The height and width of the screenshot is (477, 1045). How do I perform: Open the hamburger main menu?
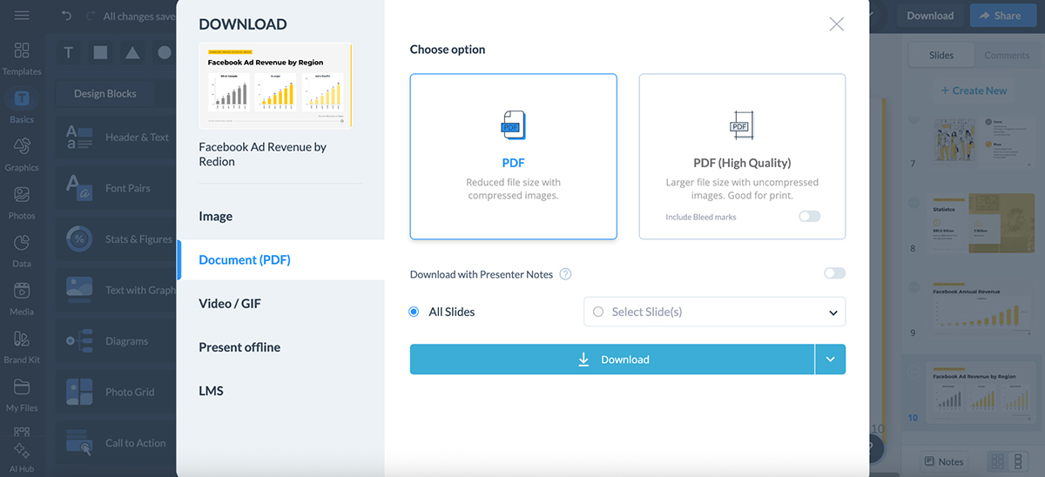pos(22,16)
